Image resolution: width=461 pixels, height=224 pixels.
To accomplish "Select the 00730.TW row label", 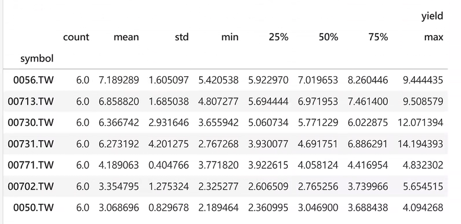I will click(31, 122).
